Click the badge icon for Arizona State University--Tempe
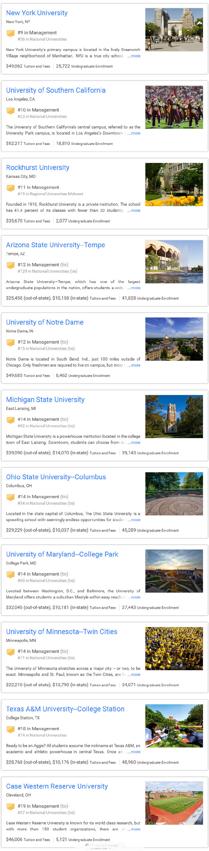Image resolution: width=209 pixels, height=851 pixels. coord(10,265)
